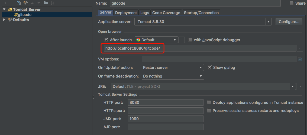
Task: Open browser selection ellipsis button
Action: 182,40
